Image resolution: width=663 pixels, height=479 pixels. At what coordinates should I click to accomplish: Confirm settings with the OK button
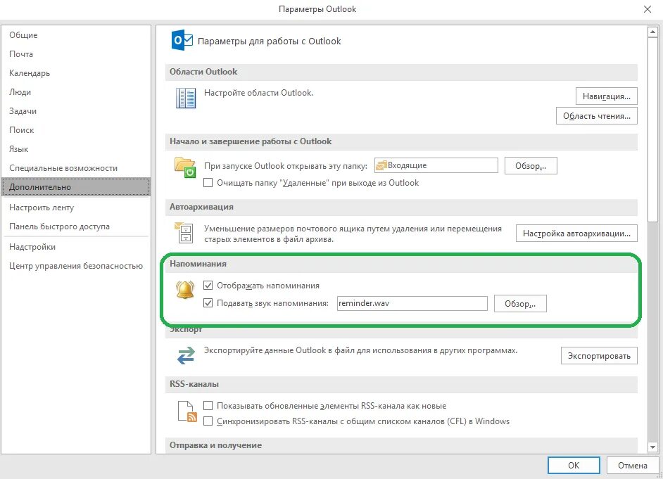click(x=574, y=465)
